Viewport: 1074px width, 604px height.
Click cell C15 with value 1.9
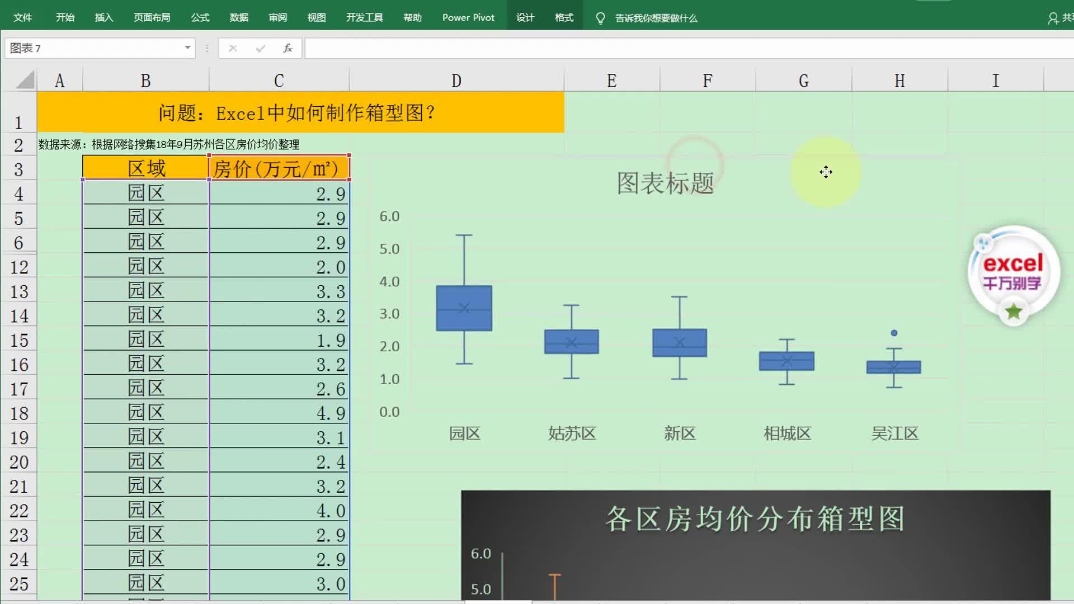[279, 339]
